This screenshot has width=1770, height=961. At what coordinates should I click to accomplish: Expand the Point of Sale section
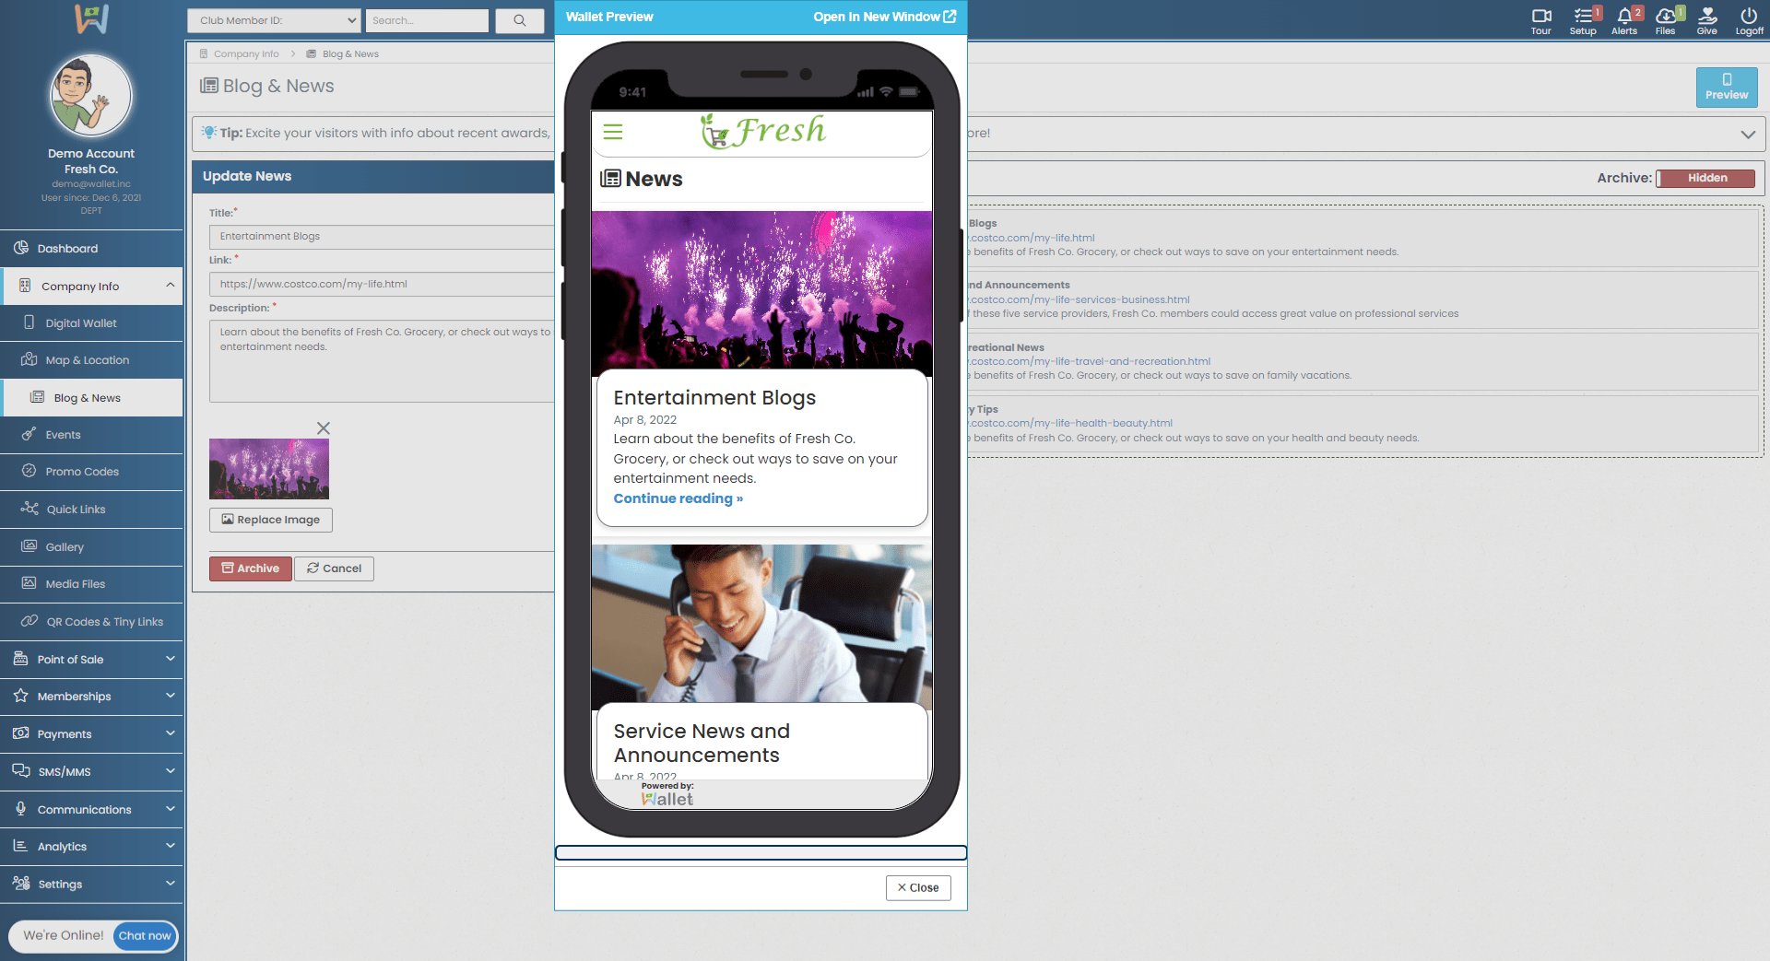point(92,659)
